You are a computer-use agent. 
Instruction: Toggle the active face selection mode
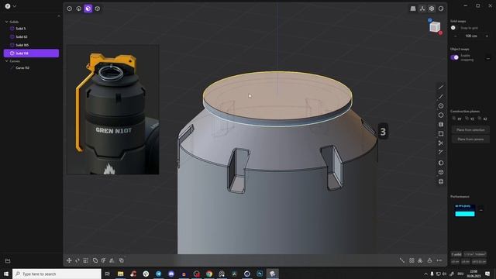pyautogui.click(x=88, y=9)
